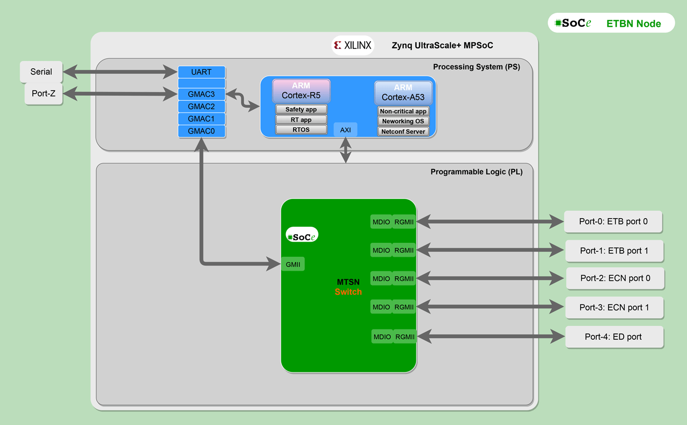Image resolution: width=687 pixels, height=425 pixels.
Task: Switch to the Port-Z tab
Action: [x=43, y=93]
